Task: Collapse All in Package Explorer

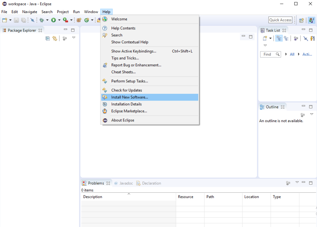Action: tap(48, 38)
